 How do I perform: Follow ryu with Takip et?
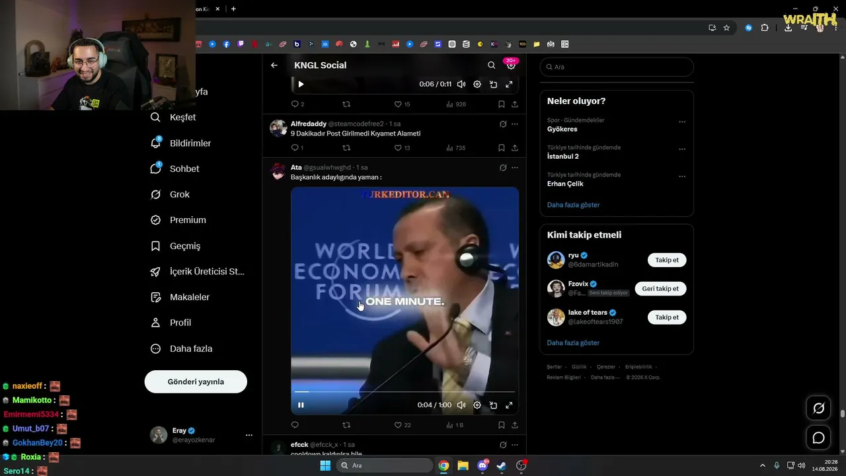click(x=667, y=260)
